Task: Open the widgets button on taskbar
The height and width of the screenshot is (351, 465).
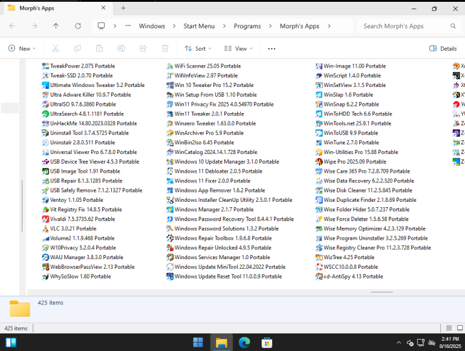Action: click(11, 343)
